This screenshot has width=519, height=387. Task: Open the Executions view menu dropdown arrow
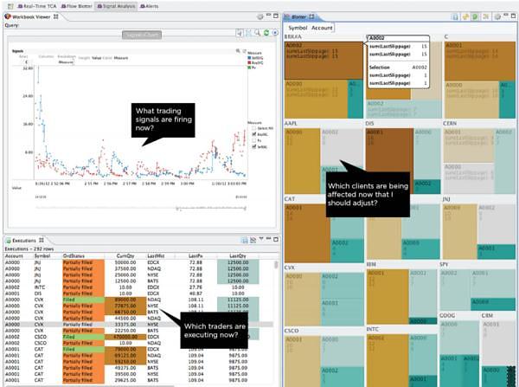point(261,239)
